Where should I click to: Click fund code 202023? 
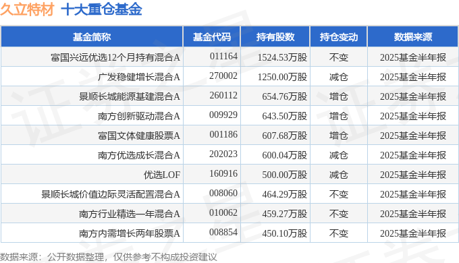tap(223, 154)
